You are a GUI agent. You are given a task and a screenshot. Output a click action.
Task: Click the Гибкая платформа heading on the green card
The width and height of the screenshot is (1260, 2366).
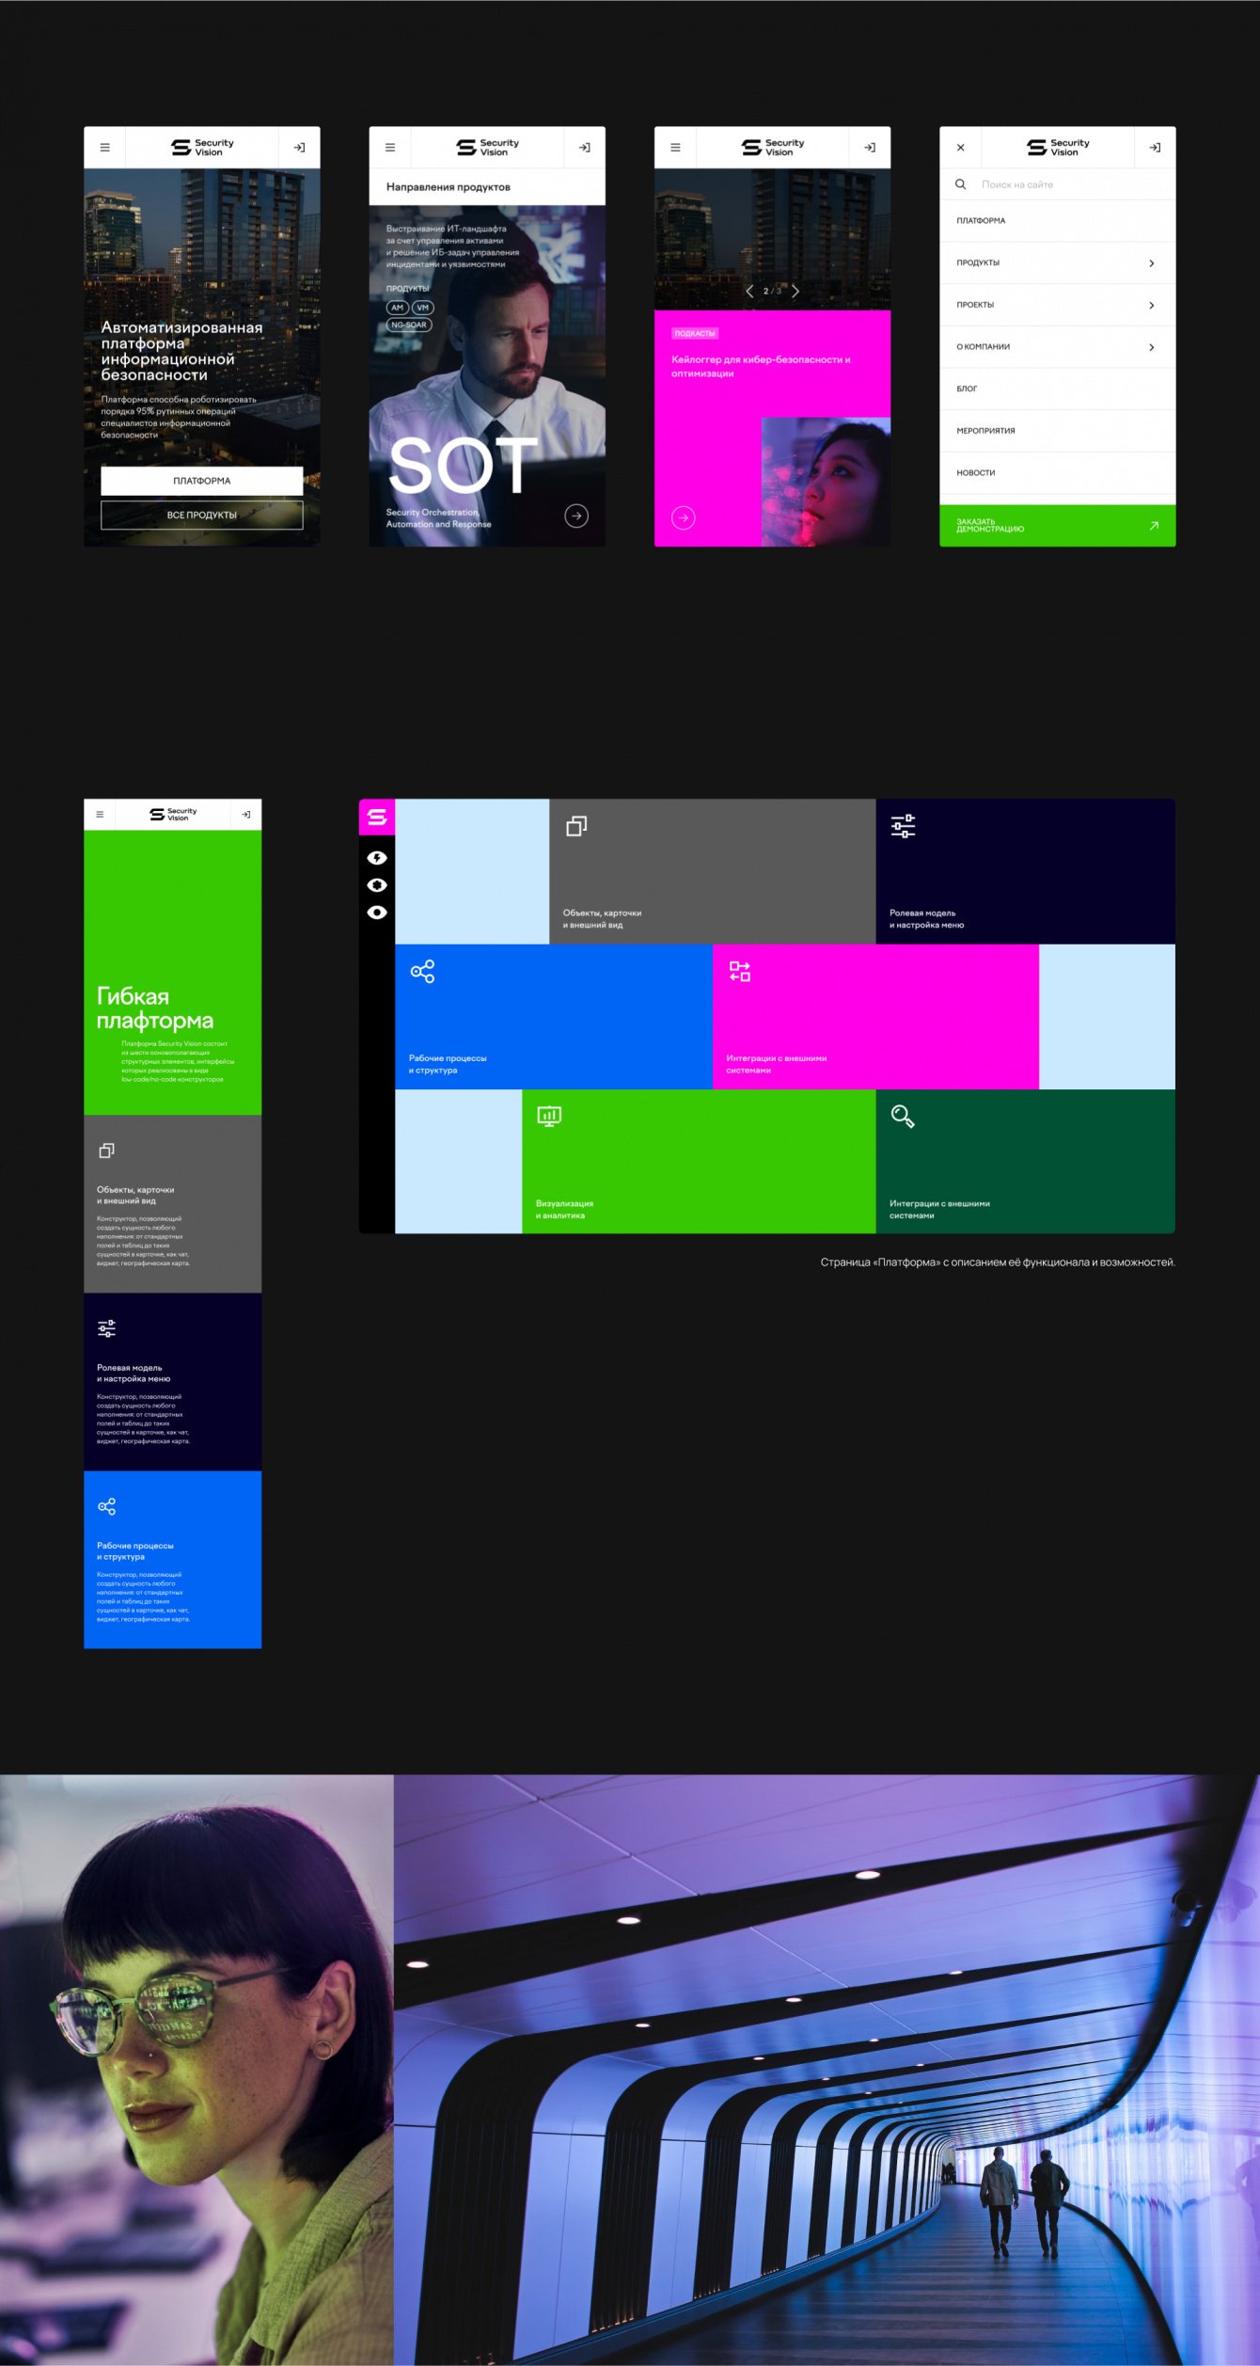tap(155, 1008)
